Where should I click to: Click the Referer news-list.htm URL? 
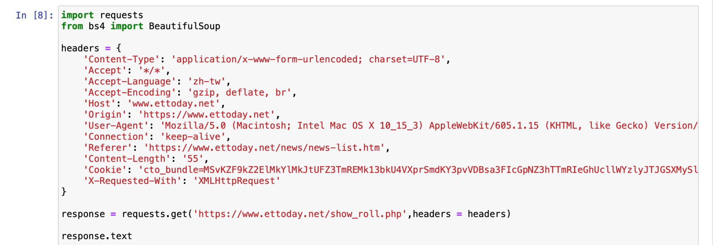264,148
